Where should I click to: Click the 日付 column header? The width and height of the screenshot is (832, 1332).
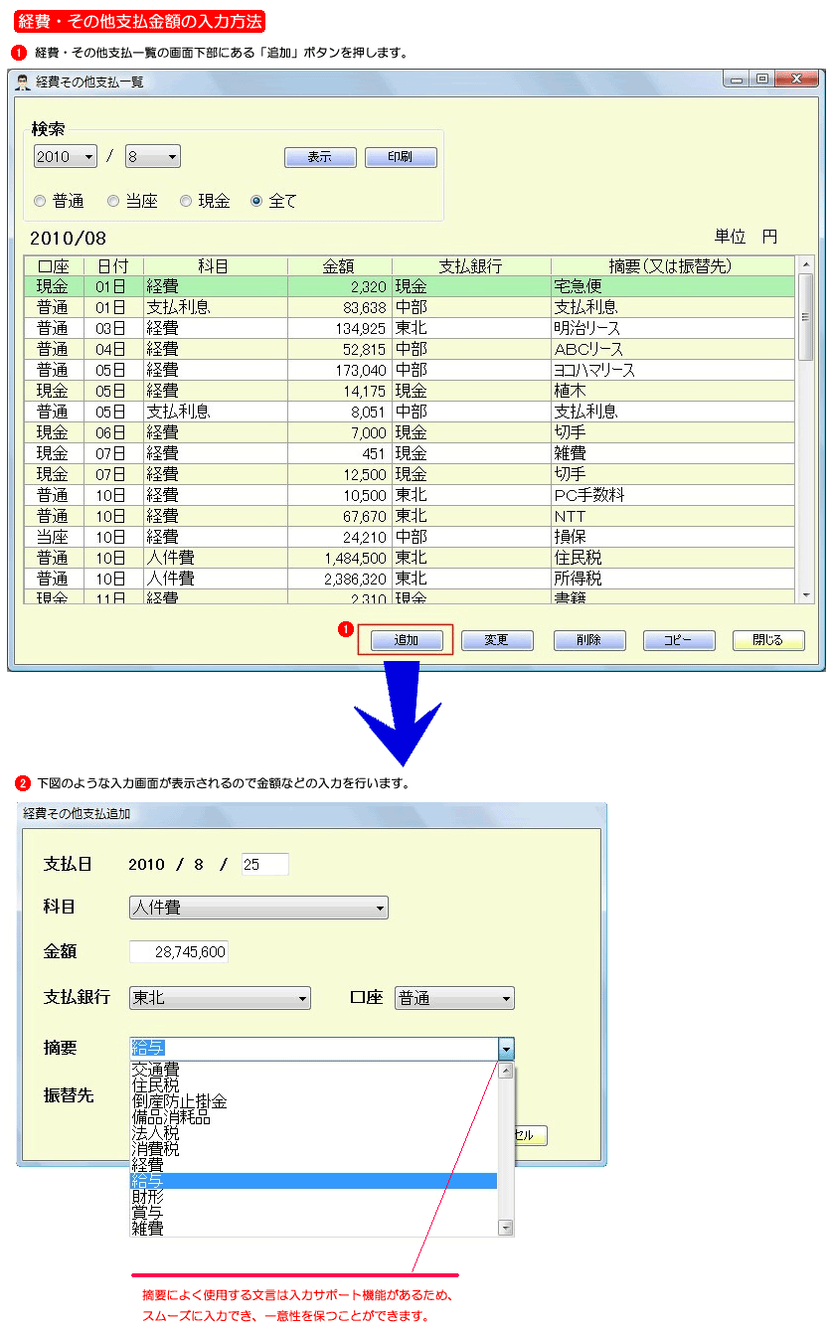[113, 266]
